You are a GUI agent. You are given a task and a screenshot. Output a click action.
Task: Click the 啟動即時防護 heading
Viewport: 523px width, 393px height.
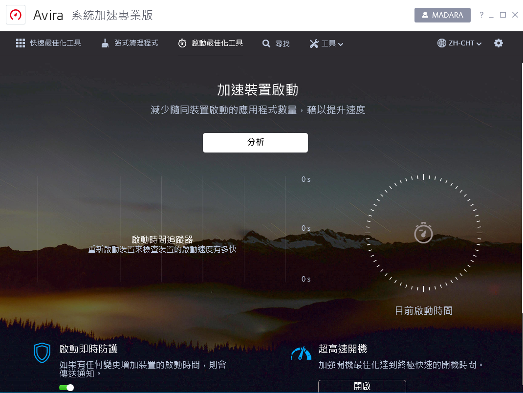(x=88, y=349)
